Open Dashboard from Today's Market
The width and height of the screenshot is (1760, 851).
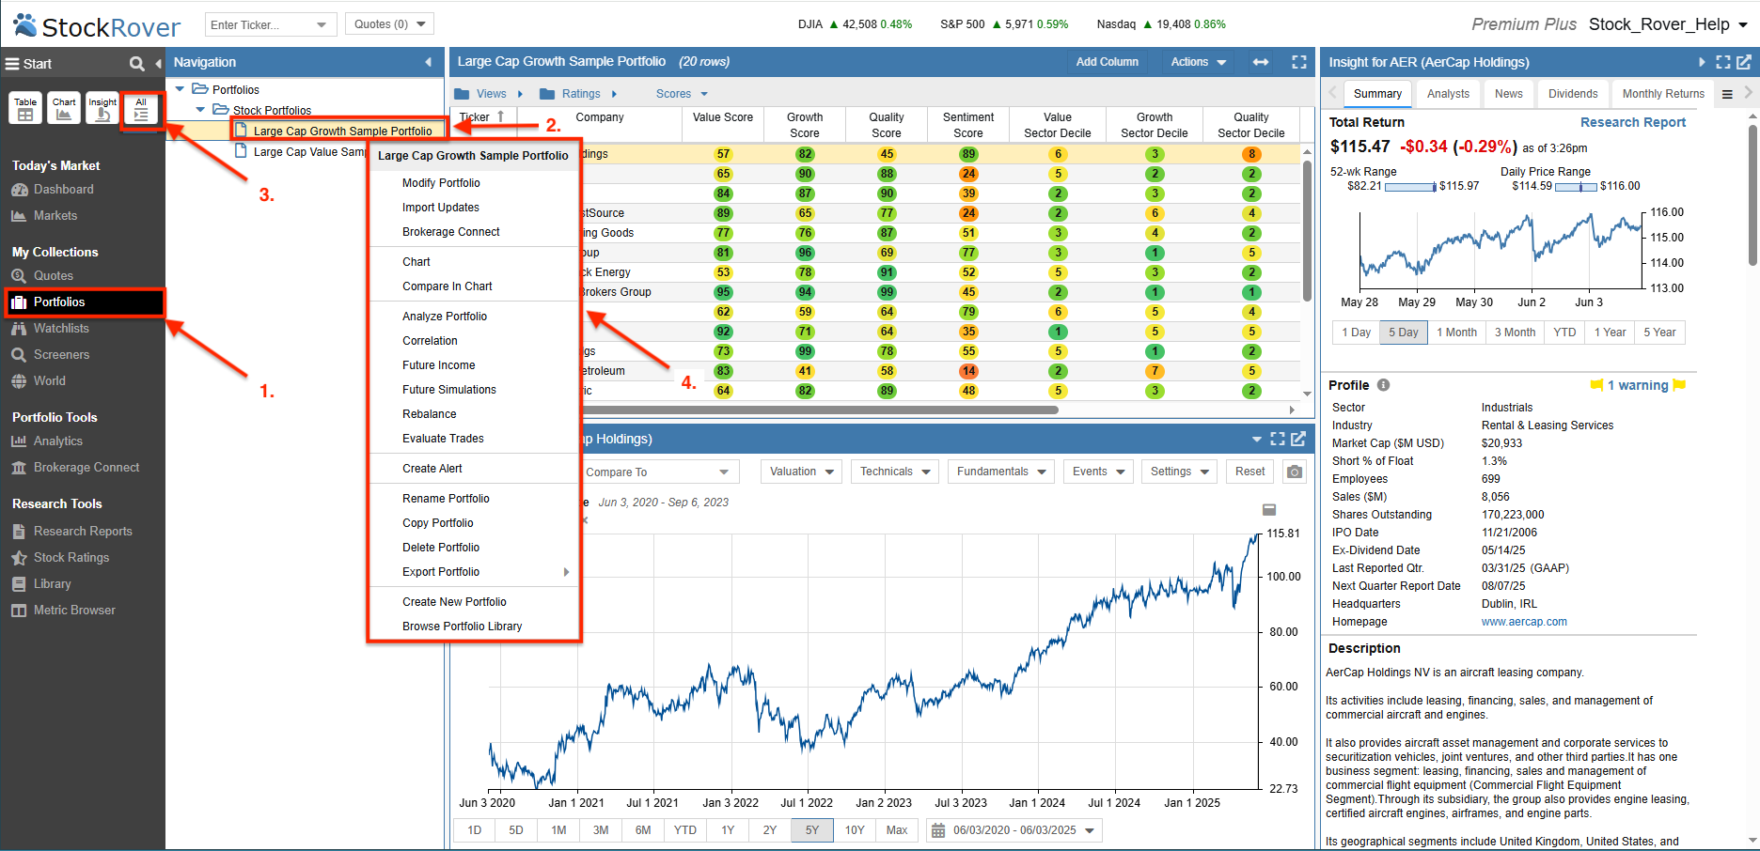click(x=63, y=189)
